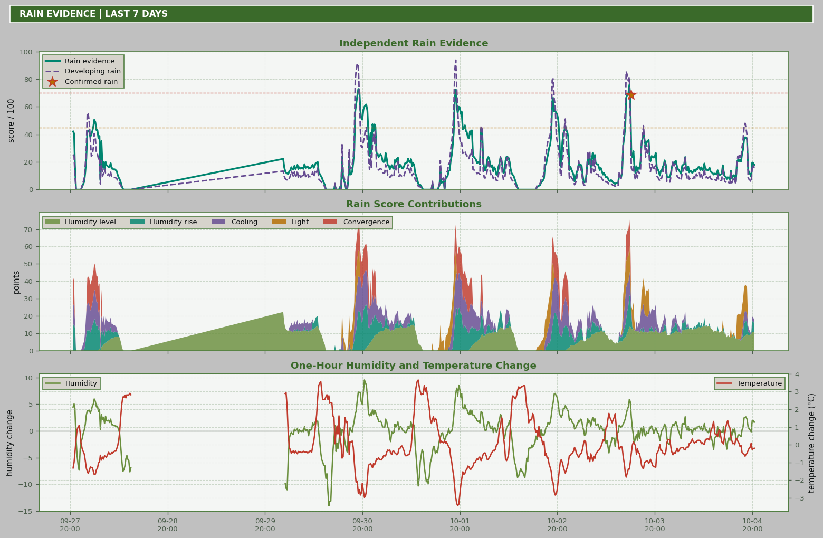The height and width of the screenshot is (538, 823).
Task: Select the Rain Score Contributions chart title
Action: [414, 204]
